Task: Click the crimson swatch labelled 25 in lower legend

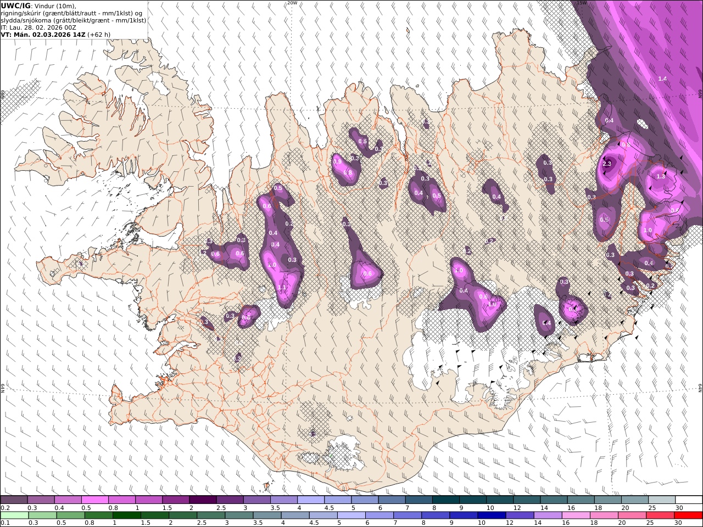Action: point(661,515)
